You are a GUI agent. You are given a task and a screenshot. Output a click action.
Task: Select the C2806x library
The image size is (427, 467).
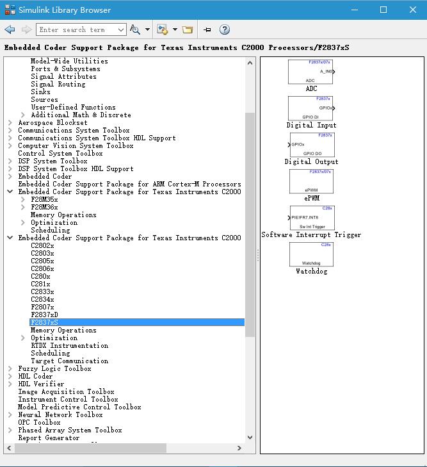(x=42, y=268)
